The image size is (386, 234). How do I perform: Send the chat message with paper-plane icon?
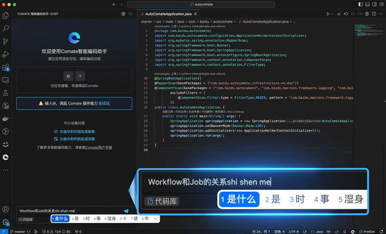tap(126, 211)
